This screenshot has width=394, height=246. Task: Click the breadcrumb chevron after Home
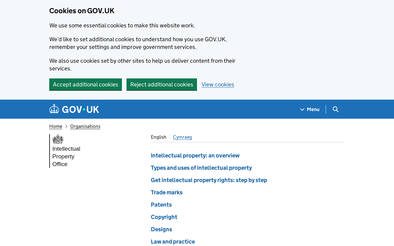point(66,126)
